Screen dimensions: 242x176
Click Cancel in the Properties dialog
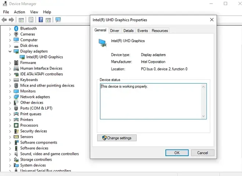[202, 153]
